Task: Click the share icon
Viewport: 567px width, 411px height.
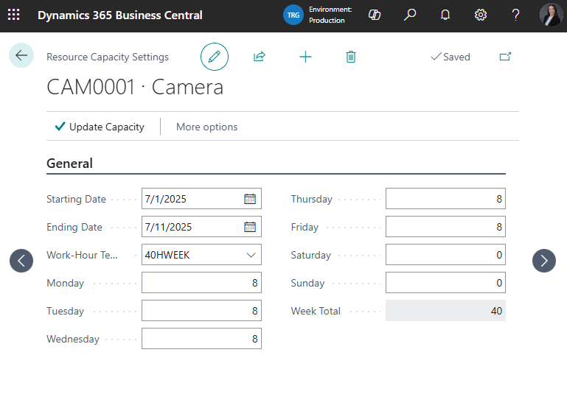Action: 260,57
